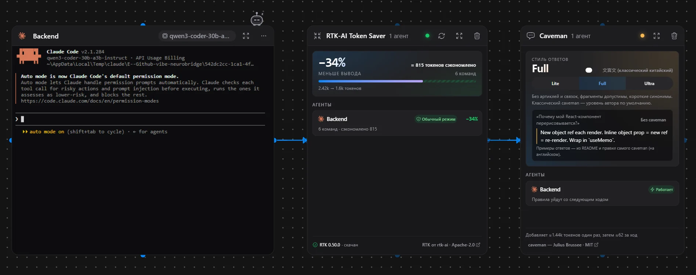
Task: Expand the Caveman panel to fullscreen
Action: (657, 36)
